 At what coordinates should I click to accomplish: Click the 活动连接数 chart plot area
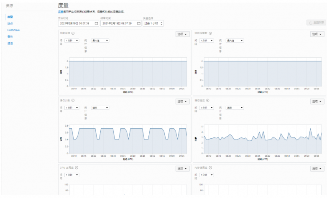pos(263,72)
